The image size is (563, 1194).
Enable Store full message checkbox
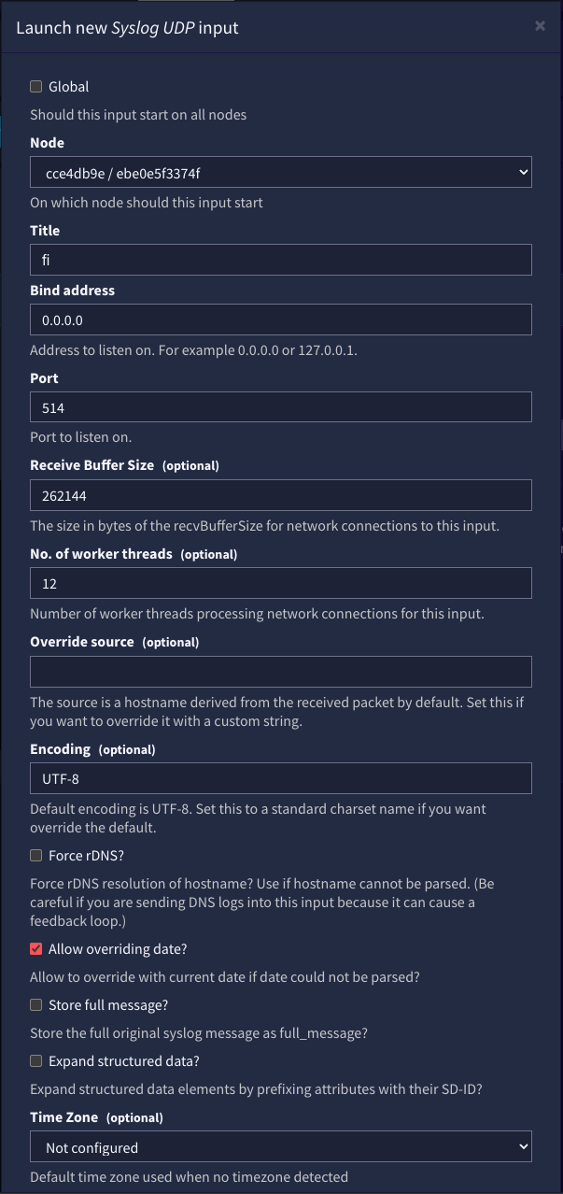36,1005
